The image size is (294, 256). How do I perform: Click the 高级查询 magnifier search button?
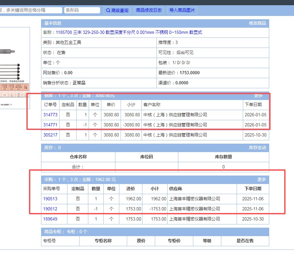117,10
